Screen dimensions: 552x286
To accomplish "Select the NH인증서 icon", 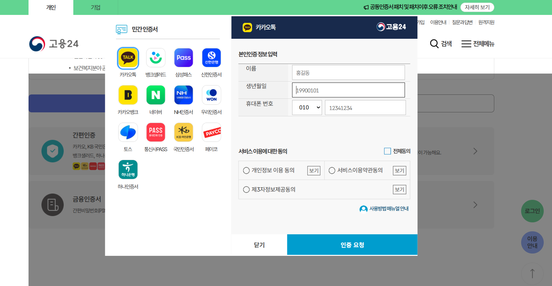I will tap(183, 95).
